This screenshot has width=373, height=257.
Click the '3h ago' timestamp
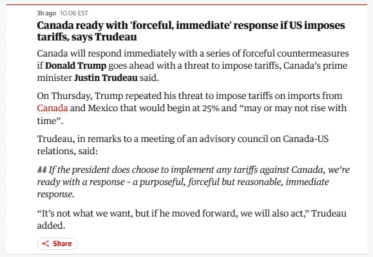pos(46,13)
